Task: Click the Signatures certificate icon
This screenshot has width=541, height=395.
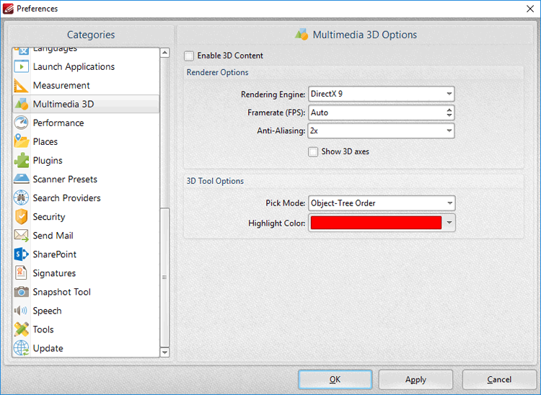Action: click(22, 273)
